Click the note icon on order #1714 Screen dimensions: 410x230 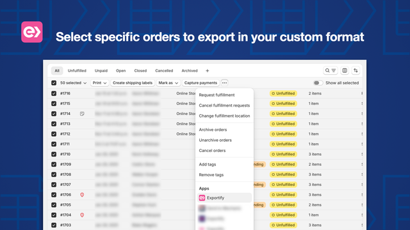tap(82, 114)
